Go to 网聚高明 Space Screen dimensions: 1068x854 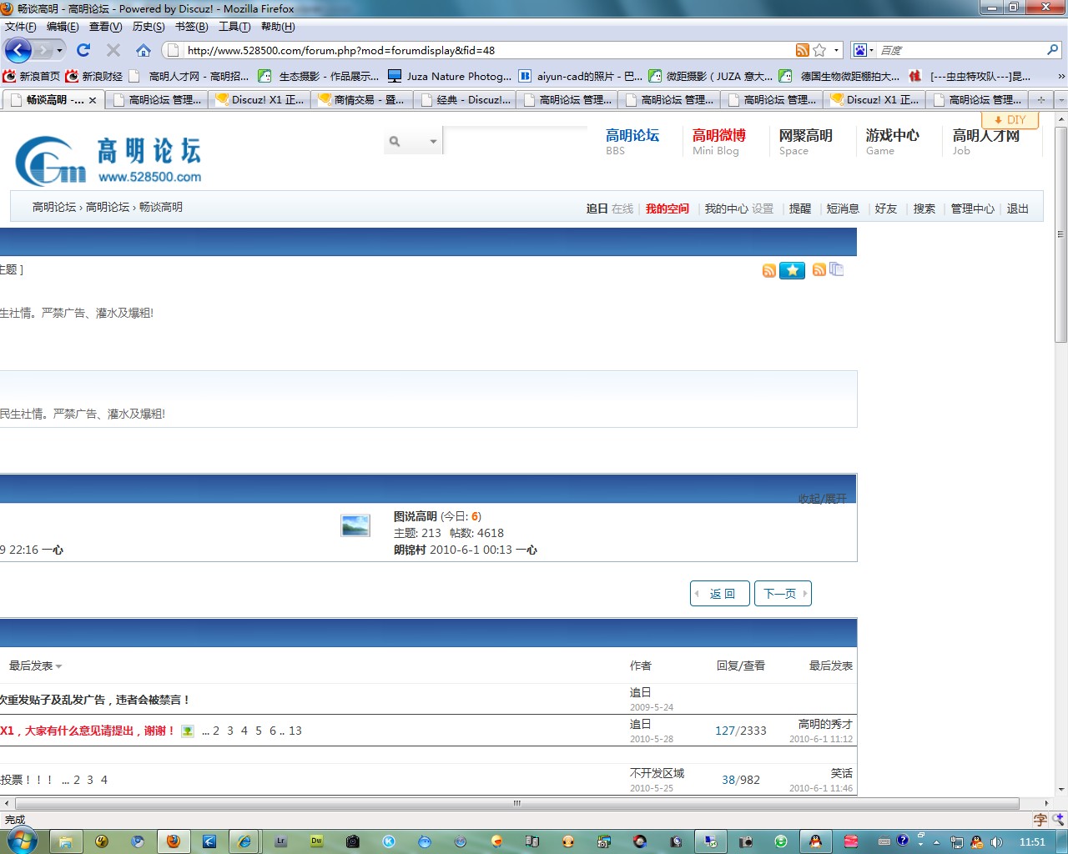tap(806, 141)
